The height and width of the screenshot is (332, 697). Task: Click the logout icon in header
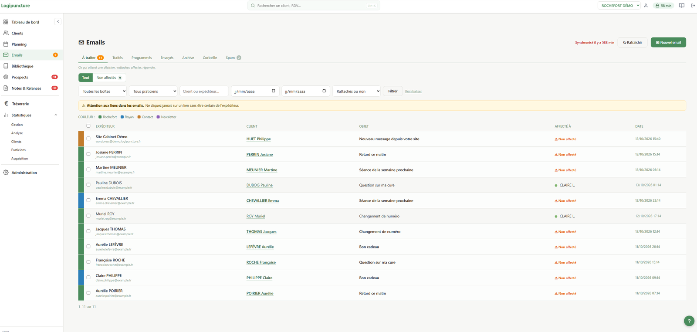pos(693,6)
